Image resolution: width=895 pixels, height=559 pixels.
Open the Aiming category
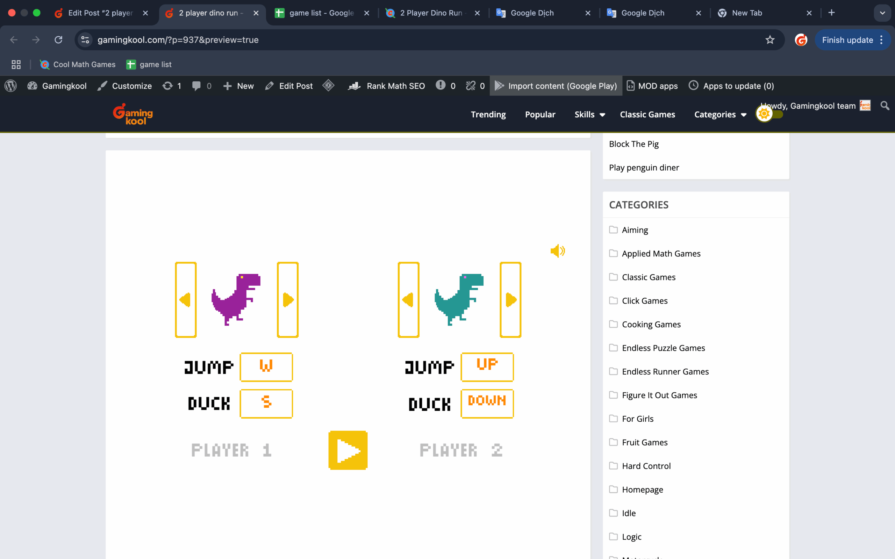tap(635, 230)
